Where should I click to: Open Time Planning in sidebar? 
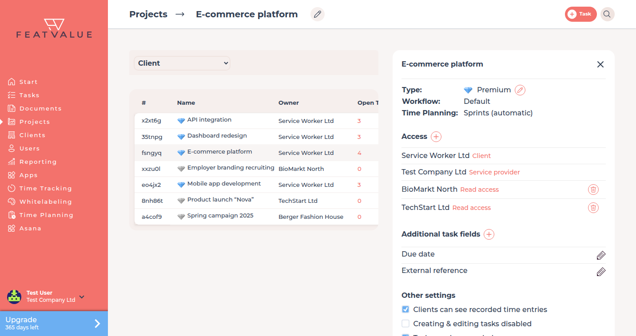pos(46,215)
